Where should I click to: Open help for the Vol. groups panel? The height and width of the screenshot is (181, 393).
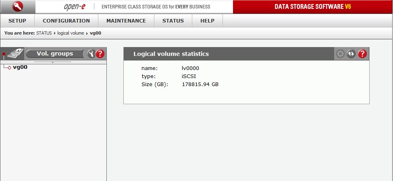coord(100,53)
